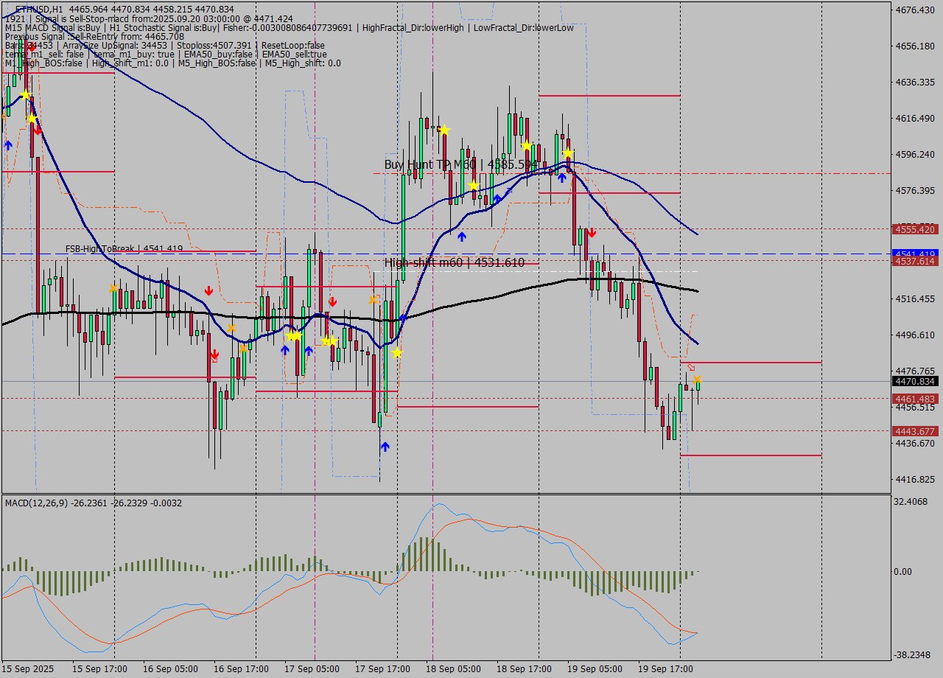Image resolution: width=943 pixels, height=678 pixels.
Task: Click the blue up arrow under the 18 Sep 05:00 candles
Action: pos(462,235)
